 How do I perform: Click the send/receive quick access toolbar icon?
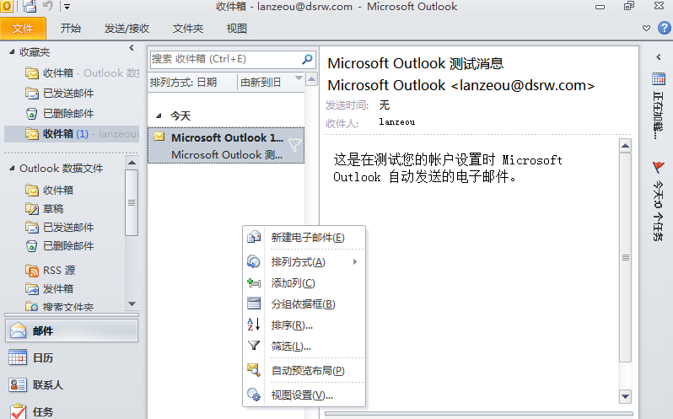tap(29, 6)
